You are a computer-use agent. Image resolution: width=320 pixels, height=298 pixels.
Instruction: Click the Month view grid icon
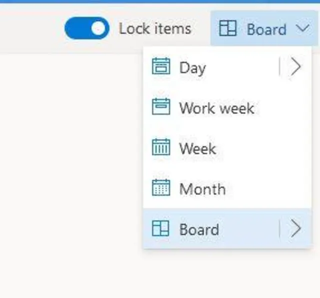pyautogui.click(x=161, y=189)
